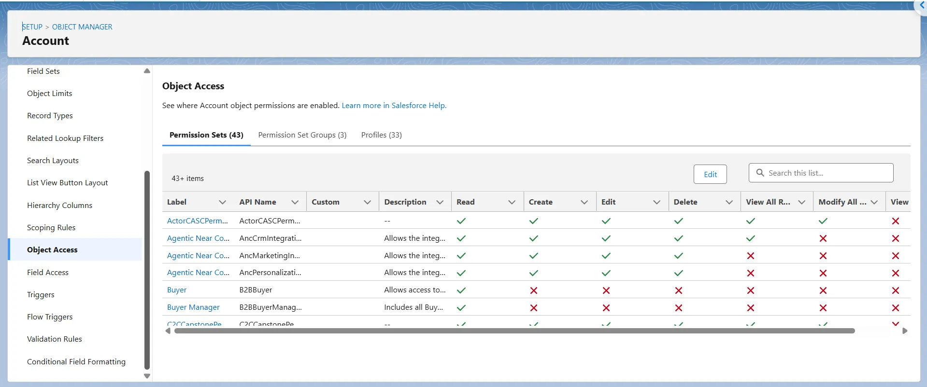Select the Permission Sets (43) tab

[206, 135]
